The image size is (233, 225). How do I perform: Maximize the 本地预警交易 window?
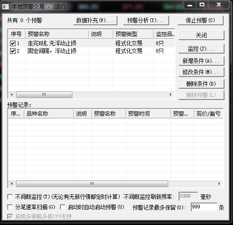pyautogui.click(x=202, y=5)
